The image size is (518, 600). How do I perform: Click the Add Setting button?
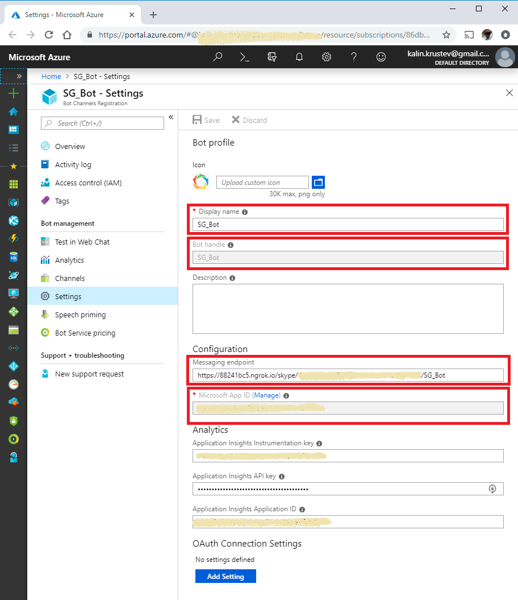click(225, 576)
